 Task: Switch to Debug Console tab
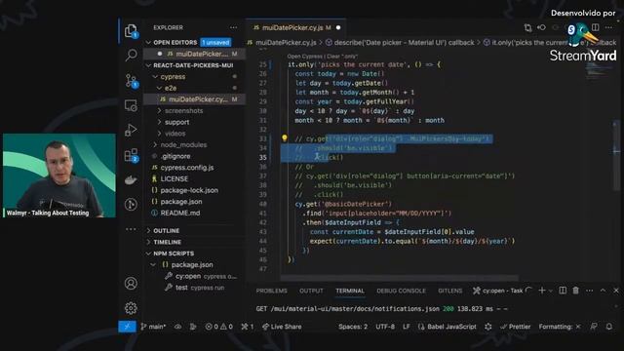[401, 291]
